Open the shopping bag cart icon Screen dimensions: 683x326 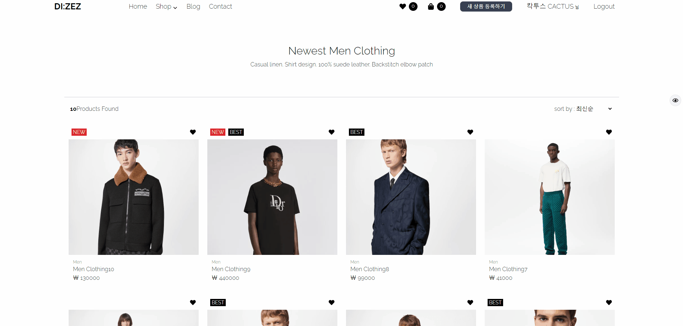[x=431, y=6]
